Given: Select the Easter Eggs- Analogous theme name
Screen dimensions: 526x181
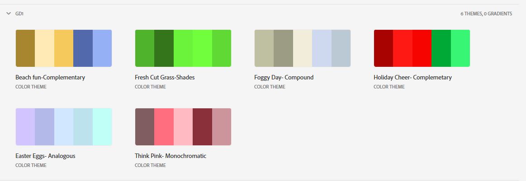Looking at the screenshot, I should point(45,156).
